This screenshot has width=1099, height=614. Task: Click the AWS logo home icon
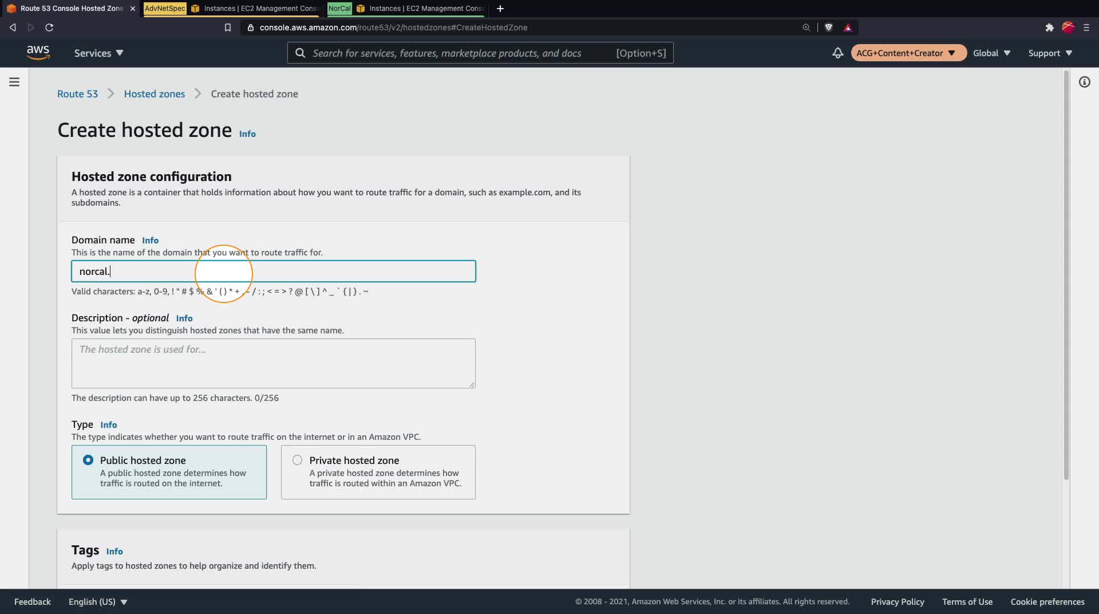tap(38, 53)
